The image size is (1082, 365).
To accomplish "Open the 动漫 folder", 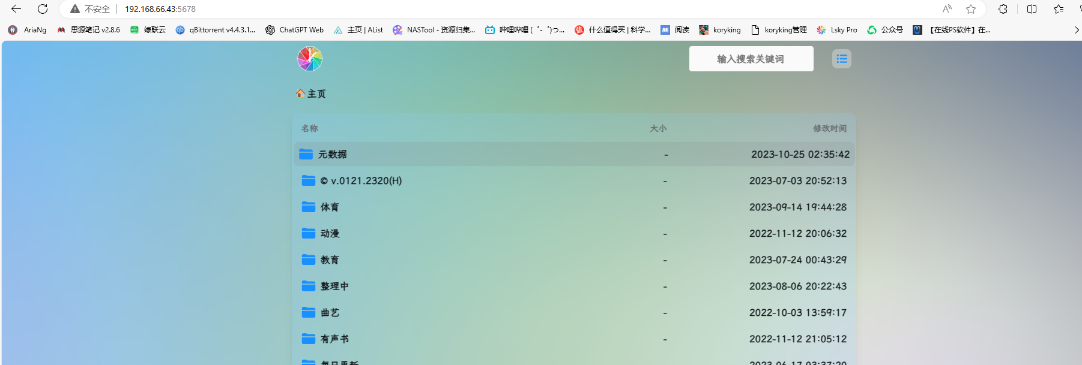I will (x=330, y=233).
